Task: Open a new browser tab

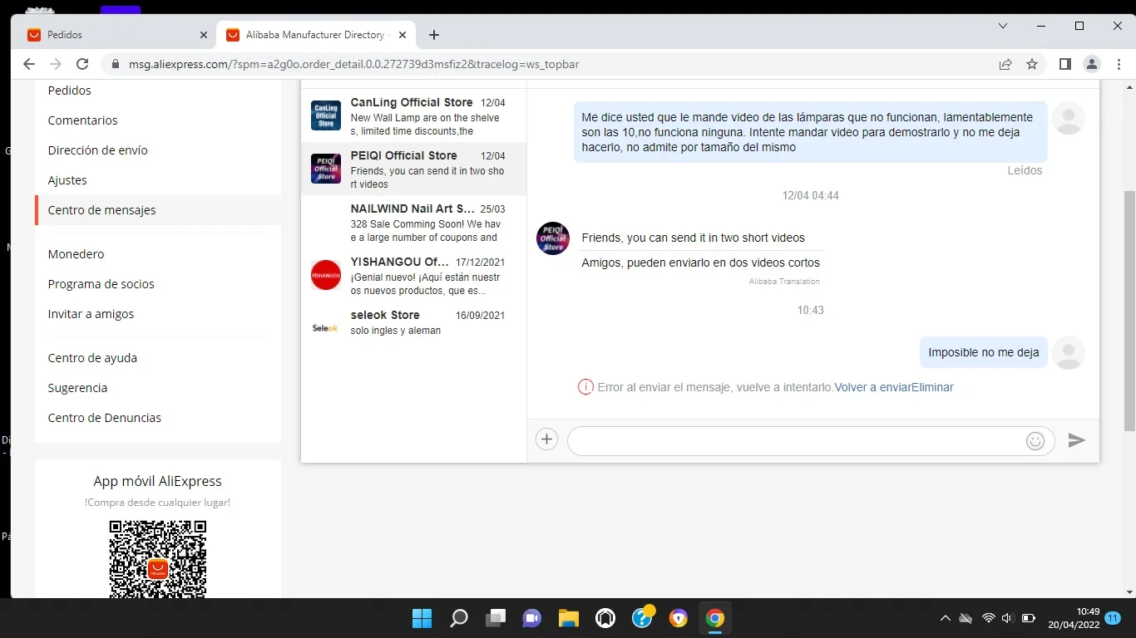Action: click(434, 35)
